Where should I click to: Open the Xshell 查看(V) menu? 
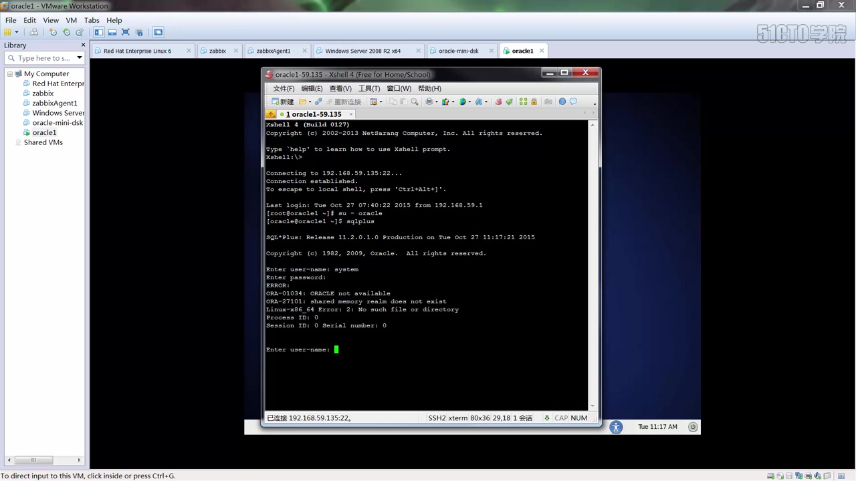[340, 88]
